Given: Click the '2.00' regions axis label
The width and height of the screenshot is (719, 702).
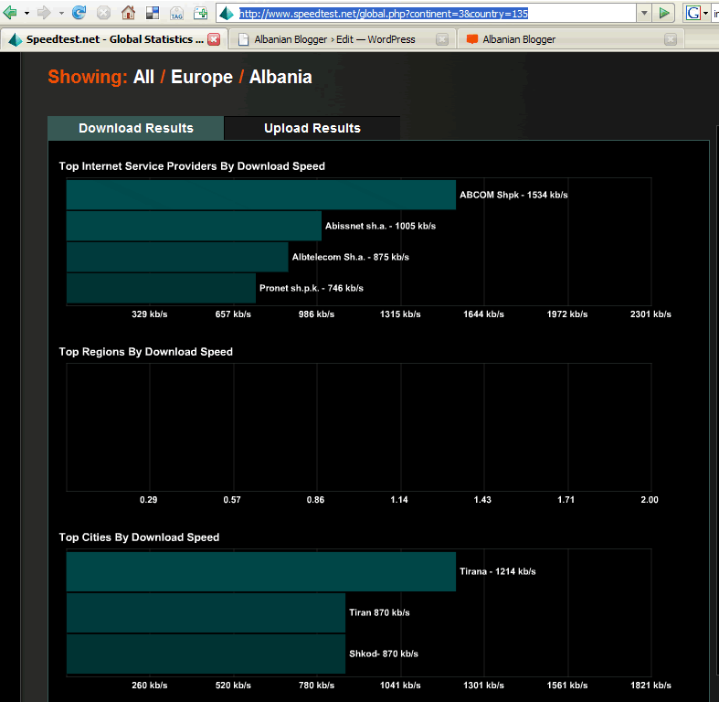Looking at the screenshot, I should 650,500.
